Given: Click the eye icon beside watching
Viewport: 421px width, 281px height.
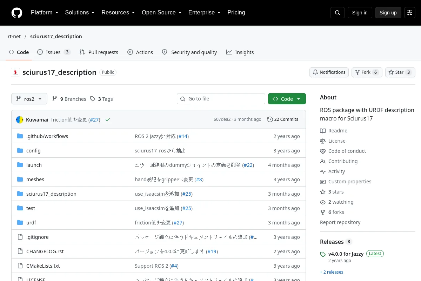Looking at the screenshot, I should coord(323,202).
